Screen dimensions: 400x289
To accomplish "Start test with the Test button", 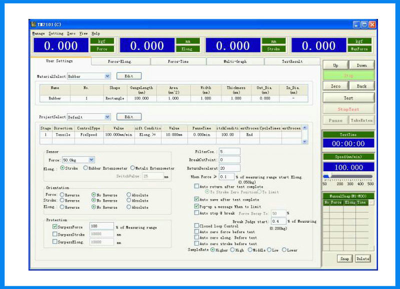I will [348, 98].
